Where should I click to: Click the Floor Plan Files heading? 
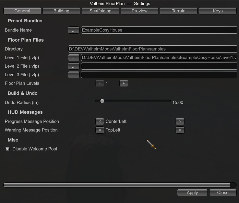tap(26, 40)
